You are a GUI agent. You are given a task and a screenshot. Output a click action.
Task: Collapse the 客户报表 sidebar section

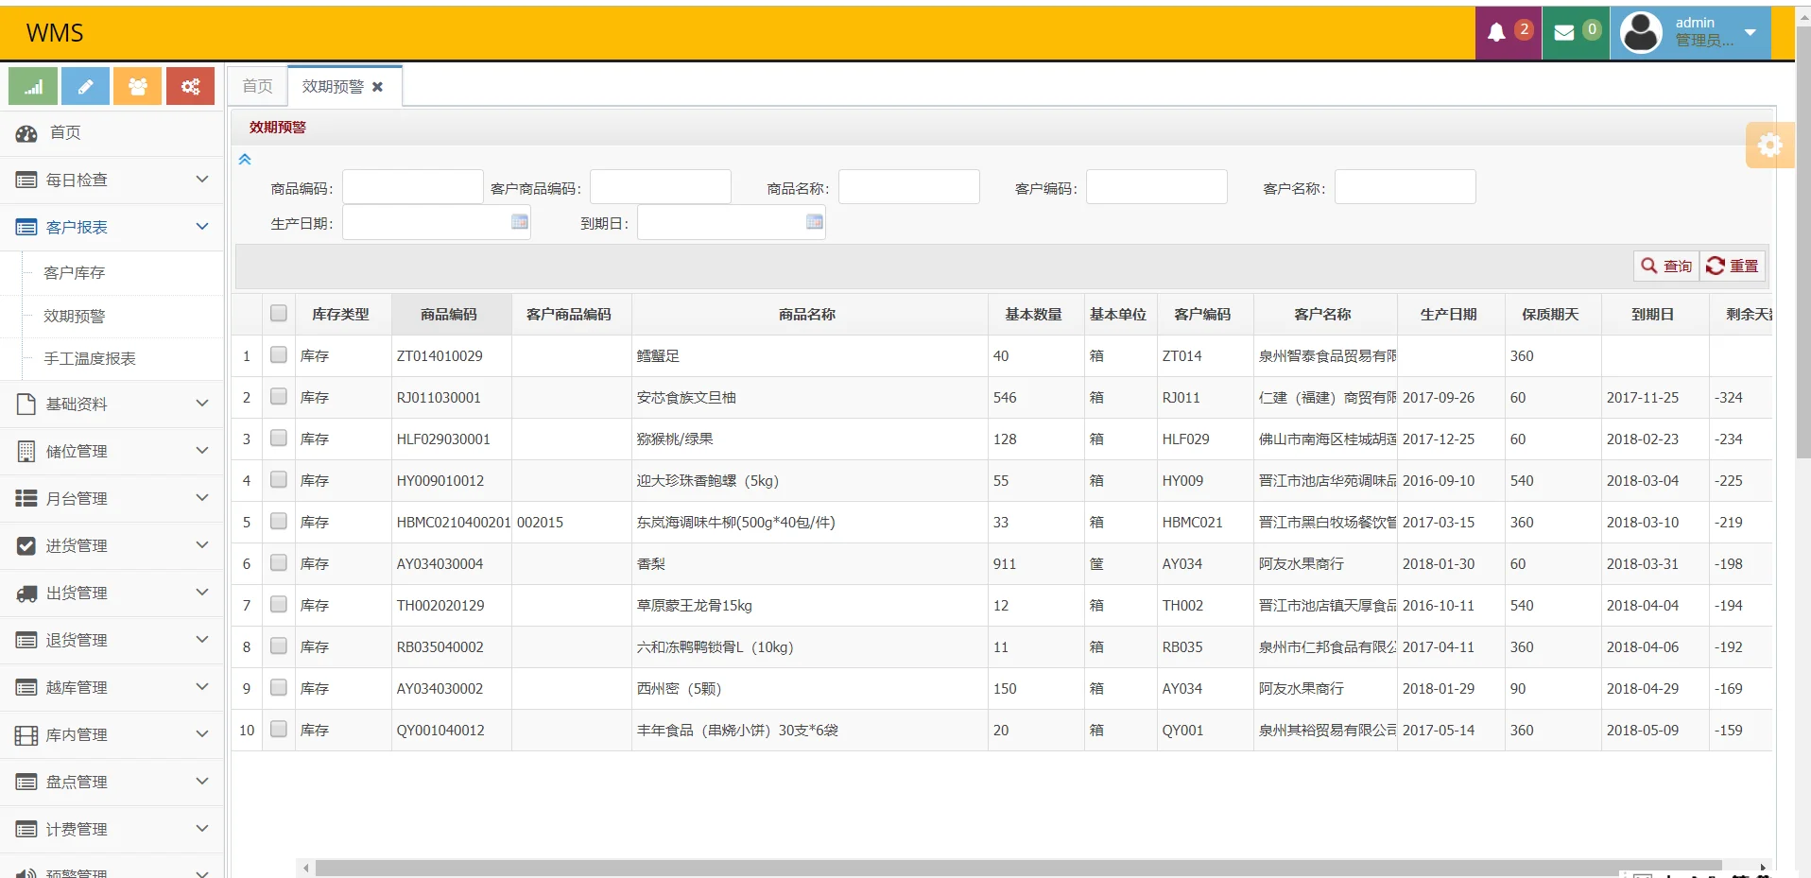(x=112, y=227)
